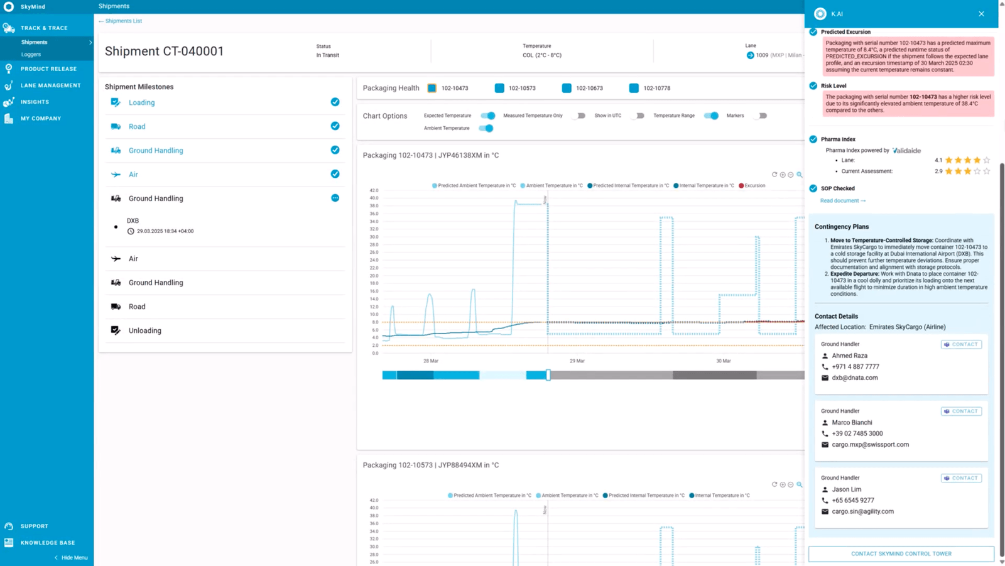Viewport: 1005px width, 566px height.
Task: Open the My Company menu item
Action: coord(41,118)
